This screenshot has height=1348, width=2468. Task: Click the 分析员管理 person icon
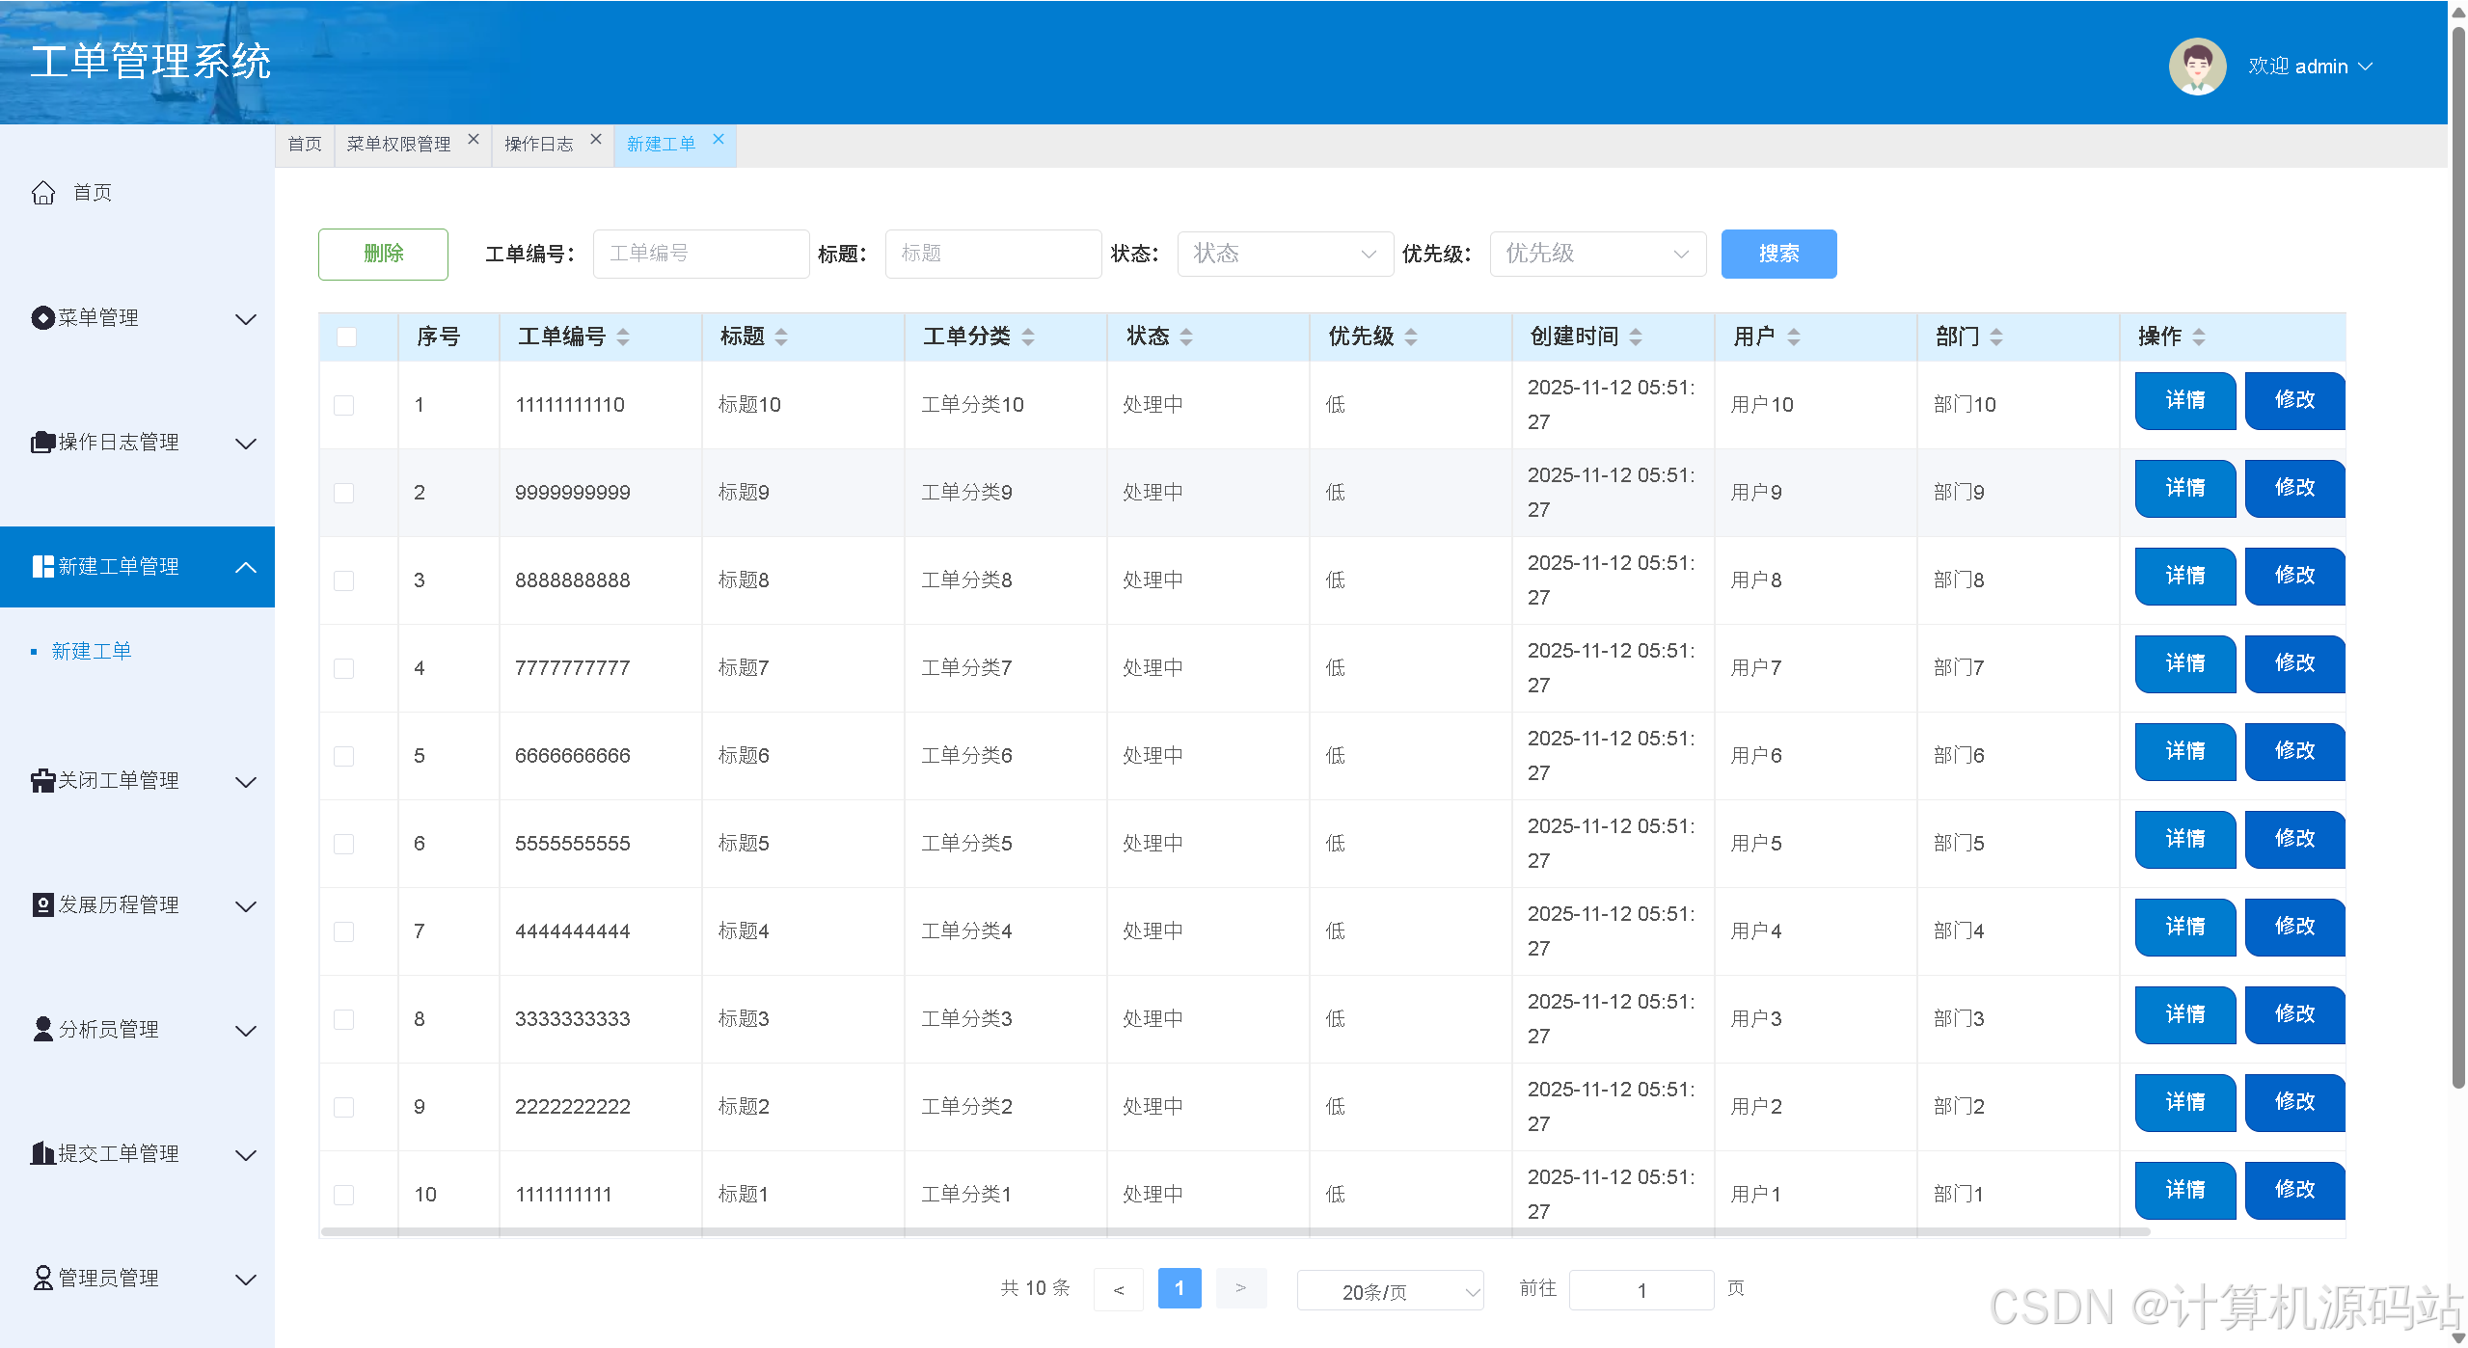coord(42,1030)
